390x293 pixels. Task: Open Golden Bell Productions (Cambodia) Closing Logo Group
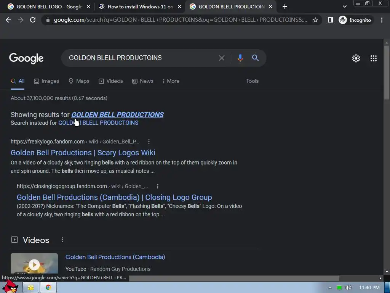pos(114,197)
